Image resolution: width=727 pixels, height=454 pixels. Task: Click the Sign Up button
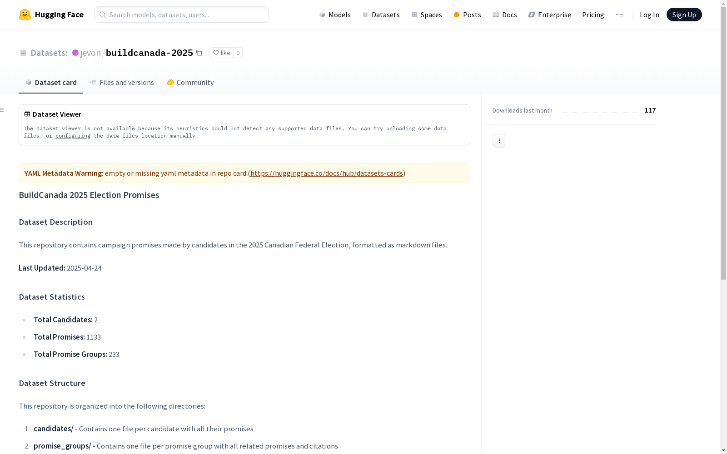pyautogui.click(x=684, y=15)
